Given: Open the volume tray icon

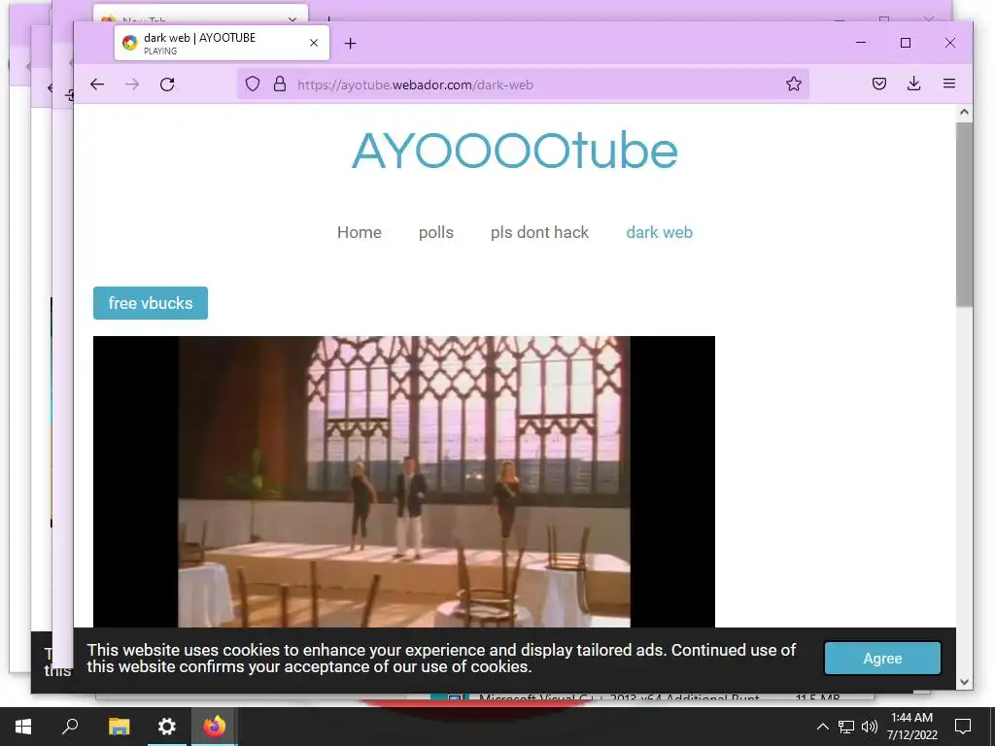Looking at the screenshot, I should tap(870, 727).
